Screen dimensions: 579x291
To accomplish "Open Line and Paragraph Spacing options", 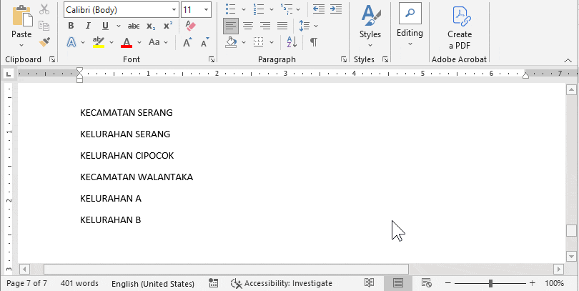I will [x=305, y=26].
